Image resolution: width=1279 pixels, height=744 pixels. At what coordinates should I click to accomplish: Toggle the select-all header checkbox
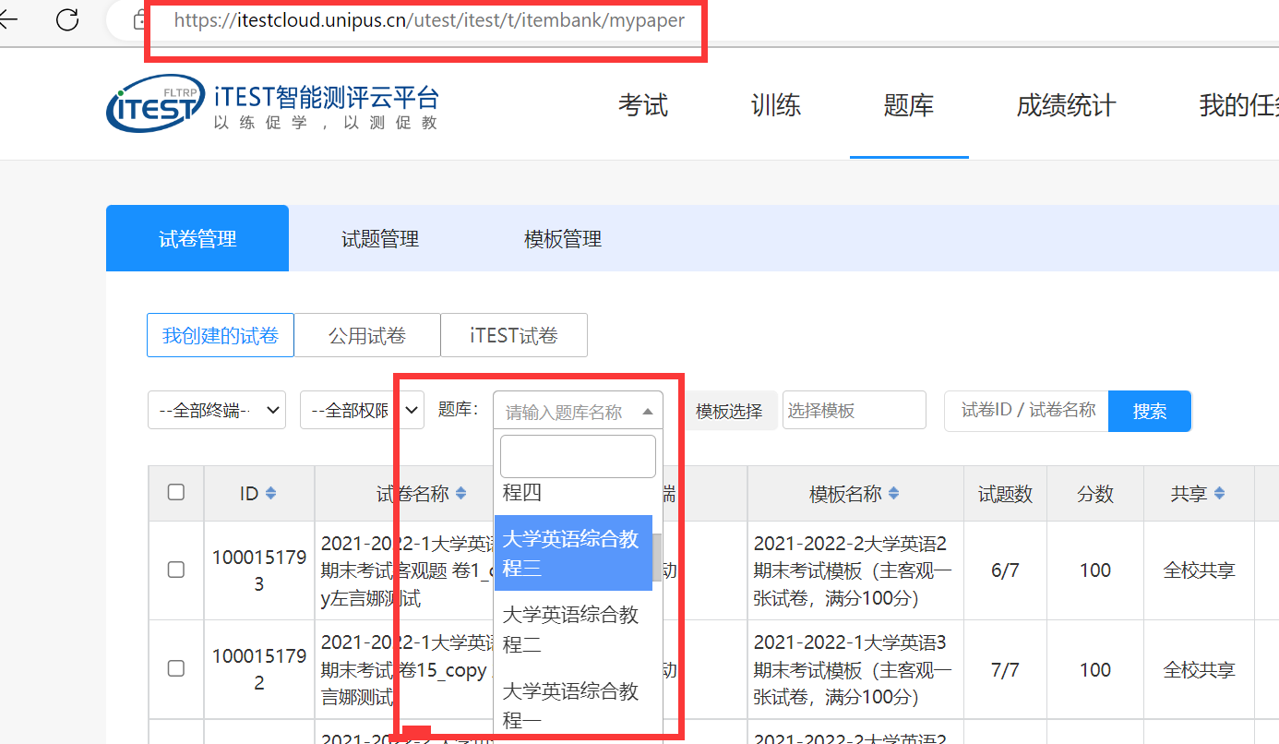(175, 493)
